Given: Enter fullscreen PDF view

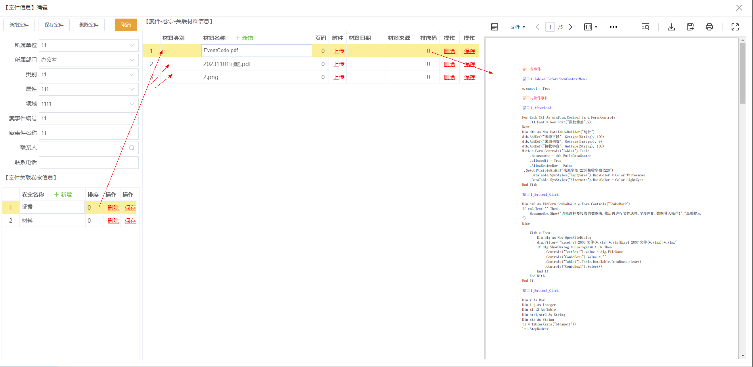Looking at the screenshot, I should coord(735,27).
